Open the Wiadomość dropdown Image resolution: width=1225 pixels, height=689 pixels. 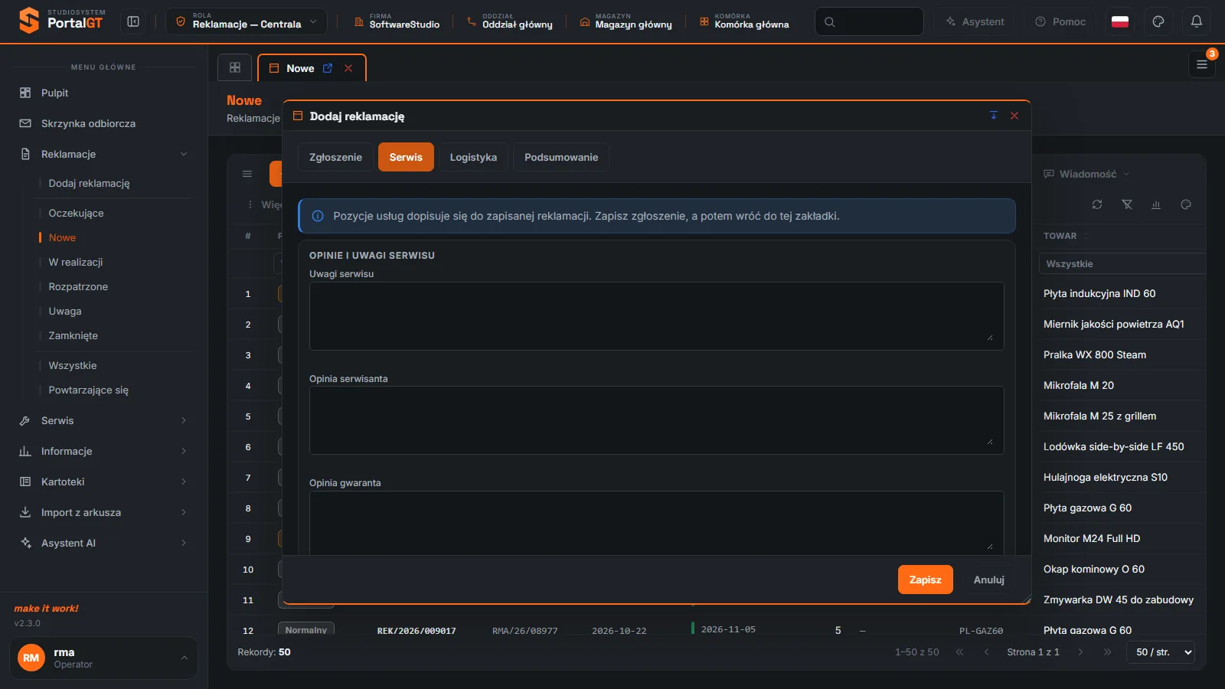1086,174
